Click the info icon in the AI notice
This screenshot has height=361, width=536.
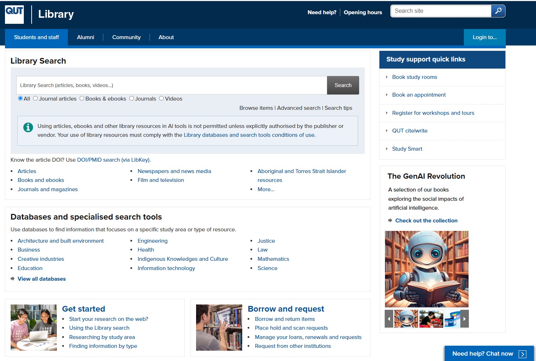click(28, 127)
